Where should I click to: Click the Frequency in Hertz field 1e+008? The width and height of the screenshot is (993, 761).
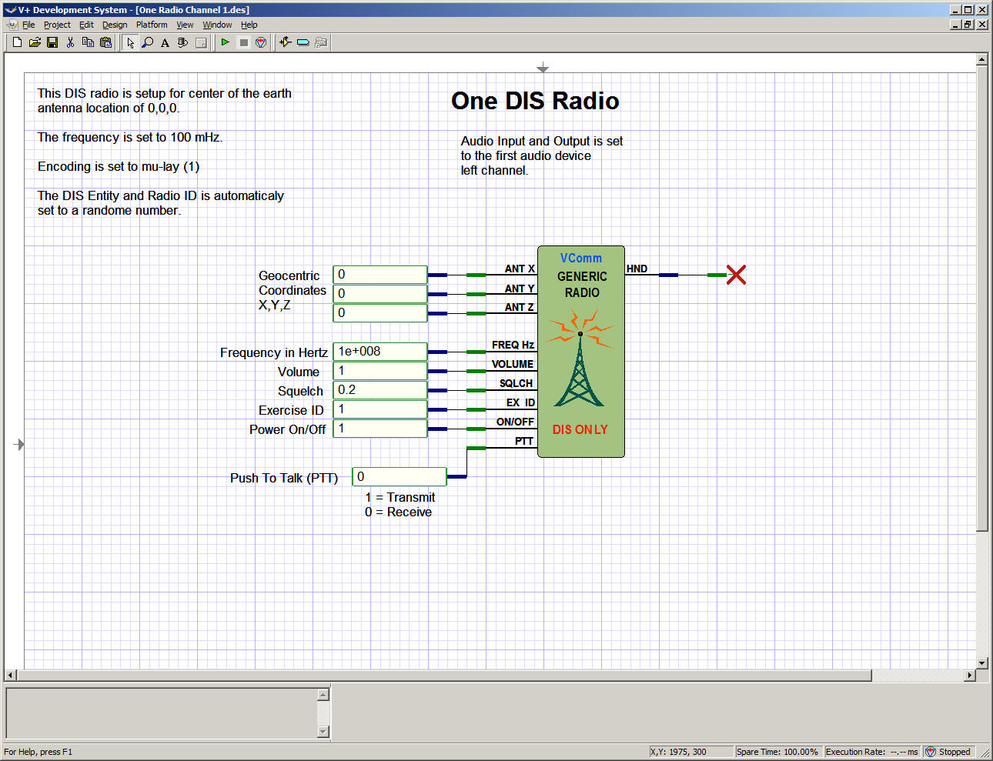[x=380, y=352]
